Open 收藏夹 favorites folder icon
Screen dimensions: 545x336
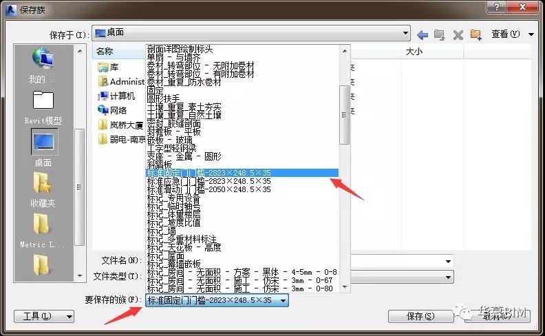[x=43, y=190]
